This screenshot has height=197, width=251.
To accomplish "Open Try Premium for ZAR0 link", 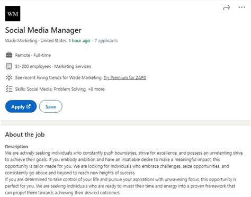I will pyautogui.click(x=125, y=77).
